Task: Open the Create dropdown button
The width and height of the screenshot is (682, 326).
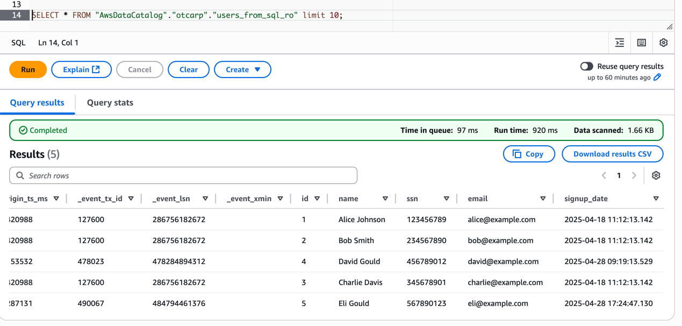Action: point(242,69)
